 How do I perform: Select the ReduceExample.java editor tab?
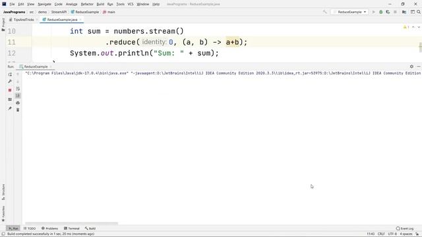coord(62,20)
